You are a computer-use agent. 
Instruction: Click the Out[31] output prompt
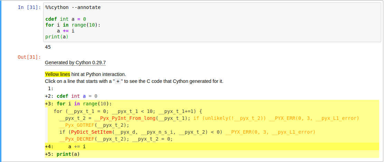[x=29, y=57]
